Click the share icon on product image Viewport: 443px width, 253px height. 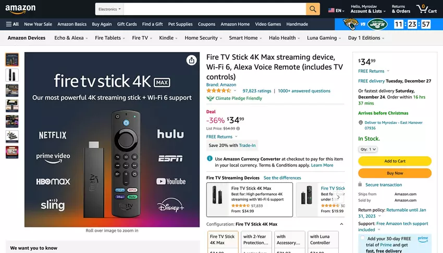[x=192, y=60]
